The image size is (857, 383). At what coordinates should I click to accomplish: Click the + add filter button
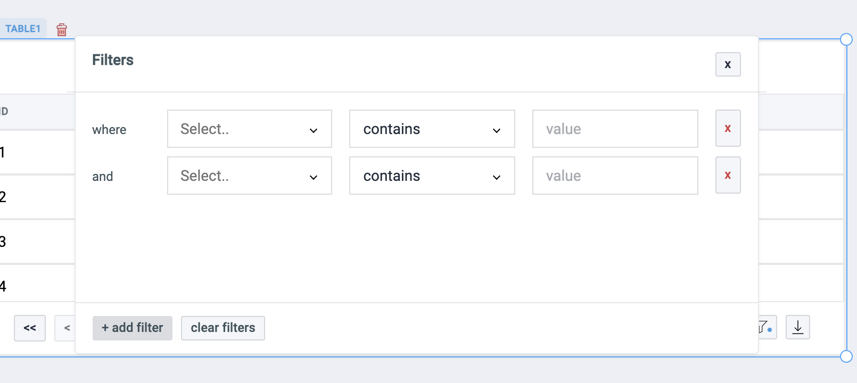132,328
